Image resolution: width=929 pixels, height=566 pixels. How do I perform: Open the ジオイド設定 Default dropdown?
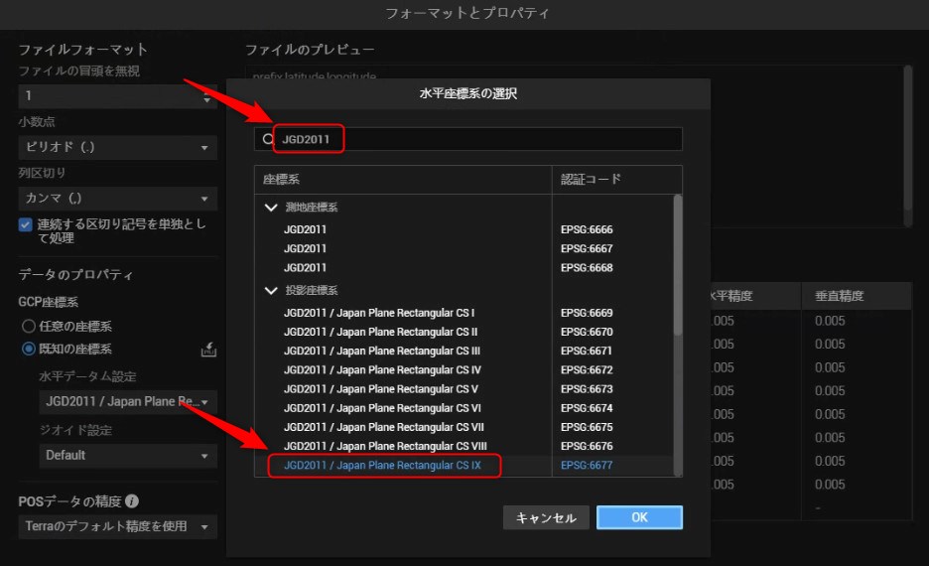click(127, 455)
